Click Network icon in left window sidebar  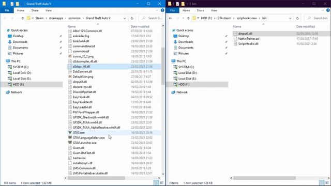pos(8,92)
